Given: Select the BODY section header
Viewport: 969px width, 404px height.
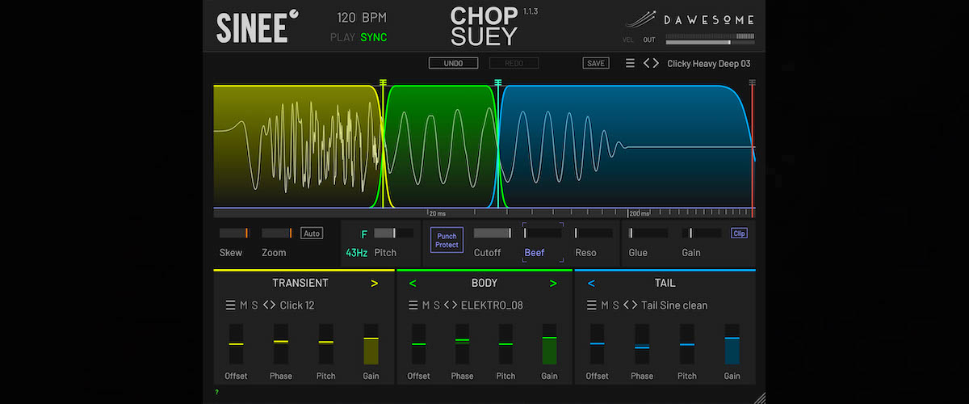Looking at the screenshot, I should 484,283.
